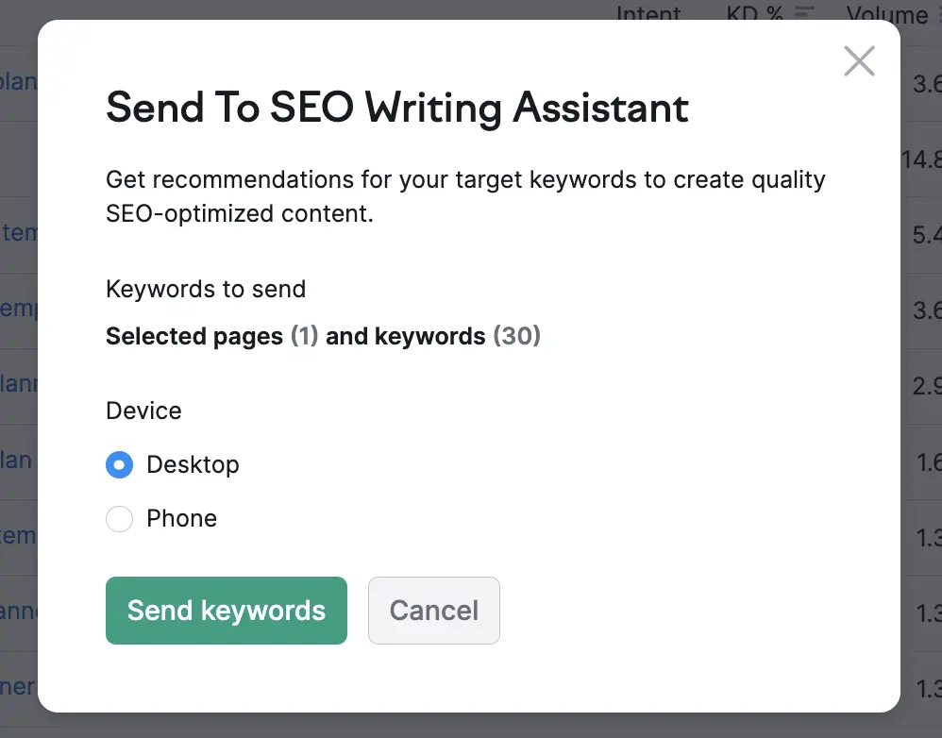The height and width of the screenshot is (738, 942).
Task: Click the Send keywords button
Action: pyautogui.click(x=227, y=611)
